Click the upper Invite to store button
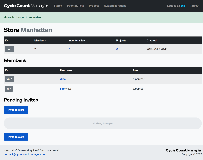This screenshot has width=203, height=160. [x=16, y=110]
